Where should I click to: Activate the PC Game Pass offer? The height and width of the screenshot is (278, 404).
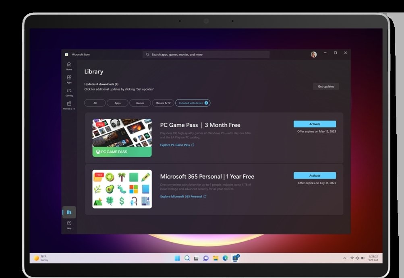pos(315,124)
